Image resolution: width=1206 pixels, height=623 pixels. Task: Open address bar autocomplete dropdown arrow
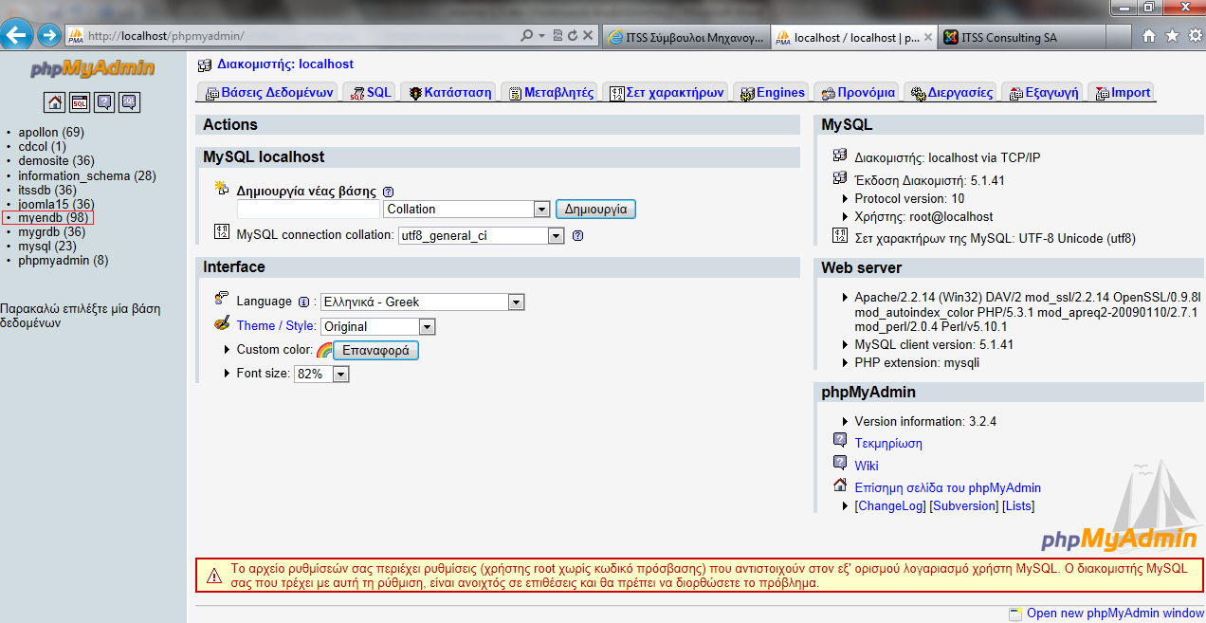tap(542, 36)
